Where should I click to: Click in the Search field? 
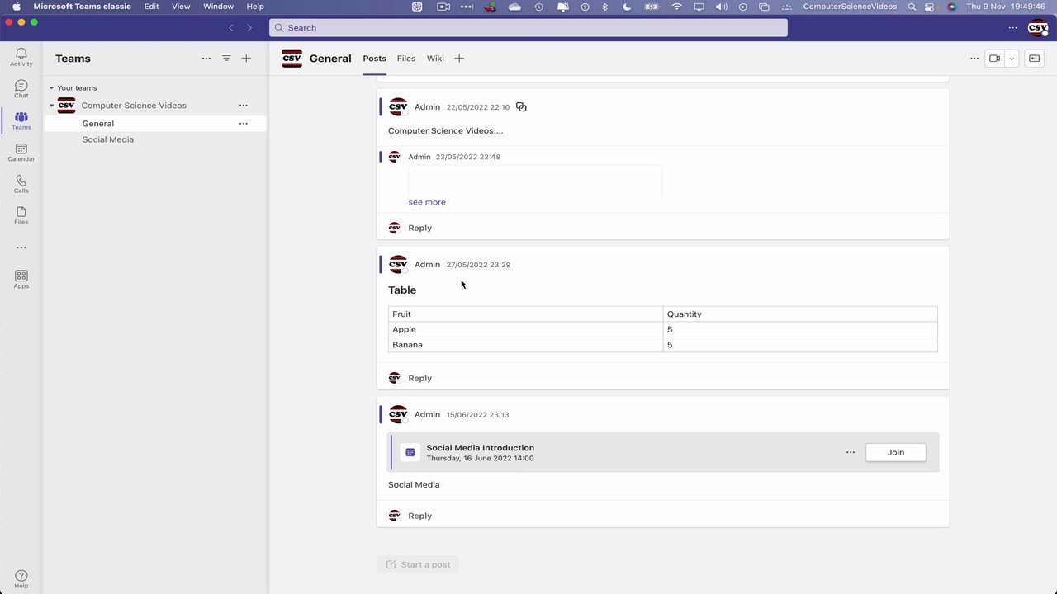pyautogui.click(x=528, y=28)
